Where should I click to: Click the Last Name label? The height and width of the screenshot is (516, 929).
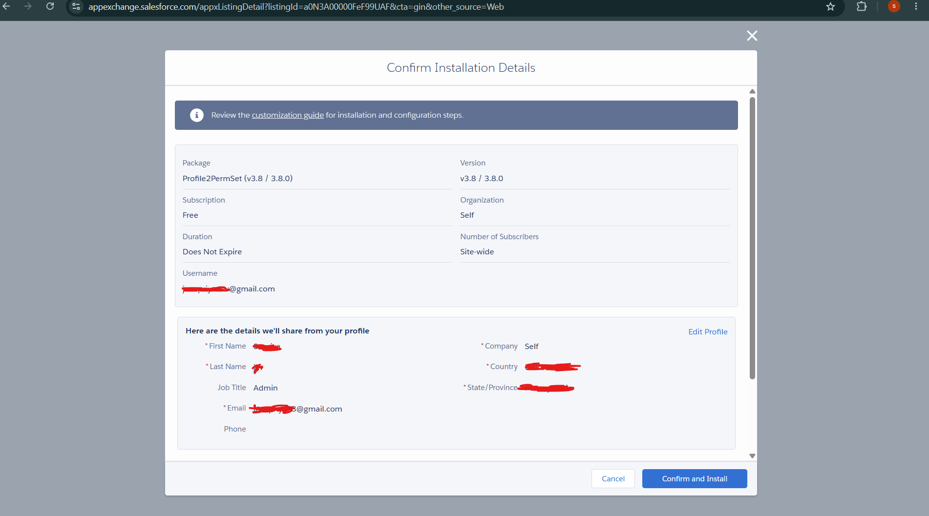(228, 367)
